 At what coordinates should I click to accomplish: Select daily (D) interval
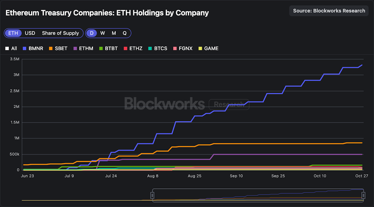pyautogui.click(x=92, y=33)
